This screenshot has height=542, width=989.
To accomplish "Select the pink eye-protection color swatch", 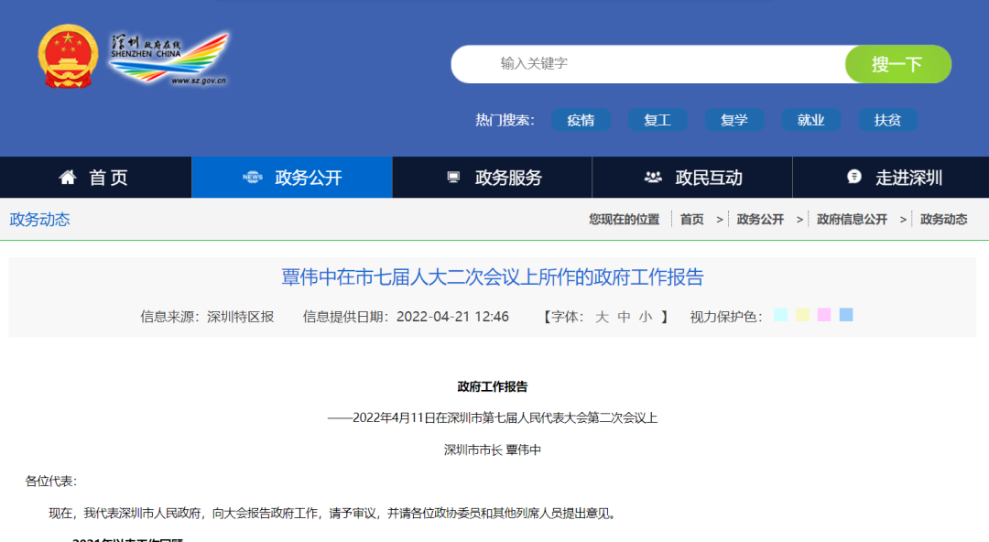I will pyautogui.click(x=825, y=314).
